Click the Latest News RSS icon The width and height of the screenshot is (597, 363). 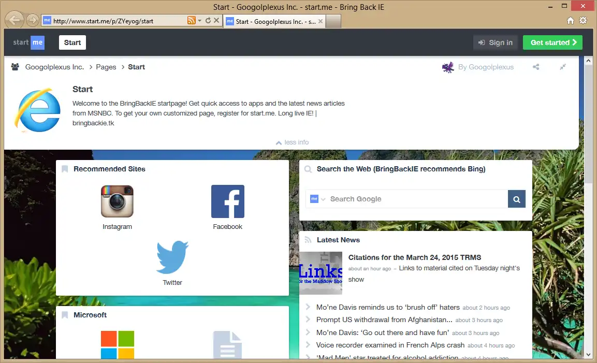coord(308,240)
